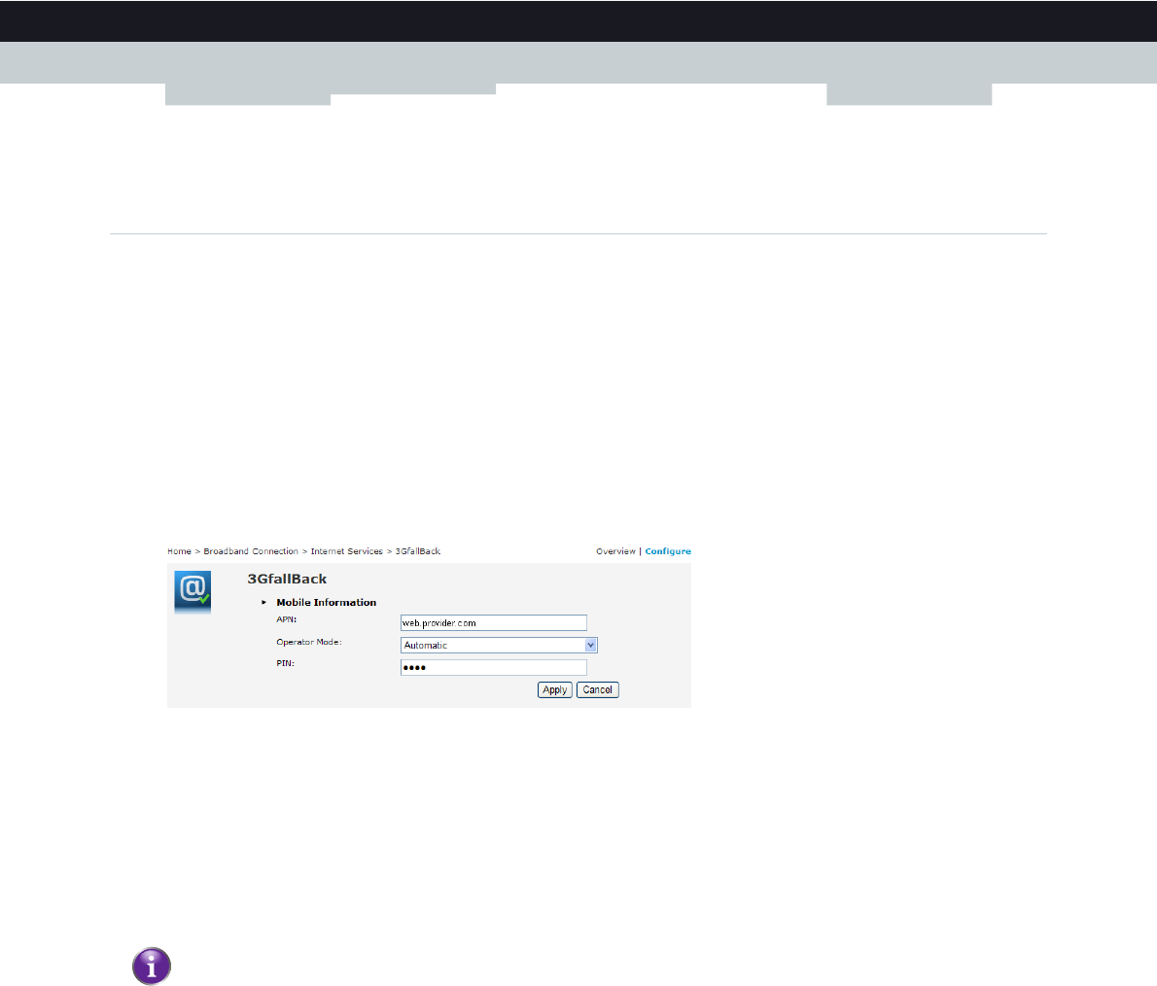
Task: Click the APN: label
Action: (286, 619)
